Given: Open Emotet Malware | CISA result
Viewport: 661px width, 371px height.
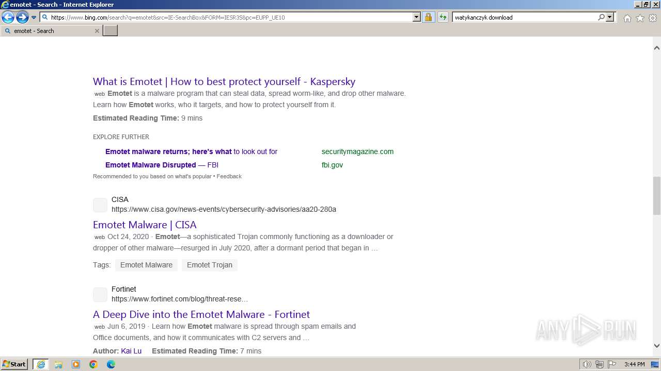Looking at the screenshot, I should coord(145,225).
